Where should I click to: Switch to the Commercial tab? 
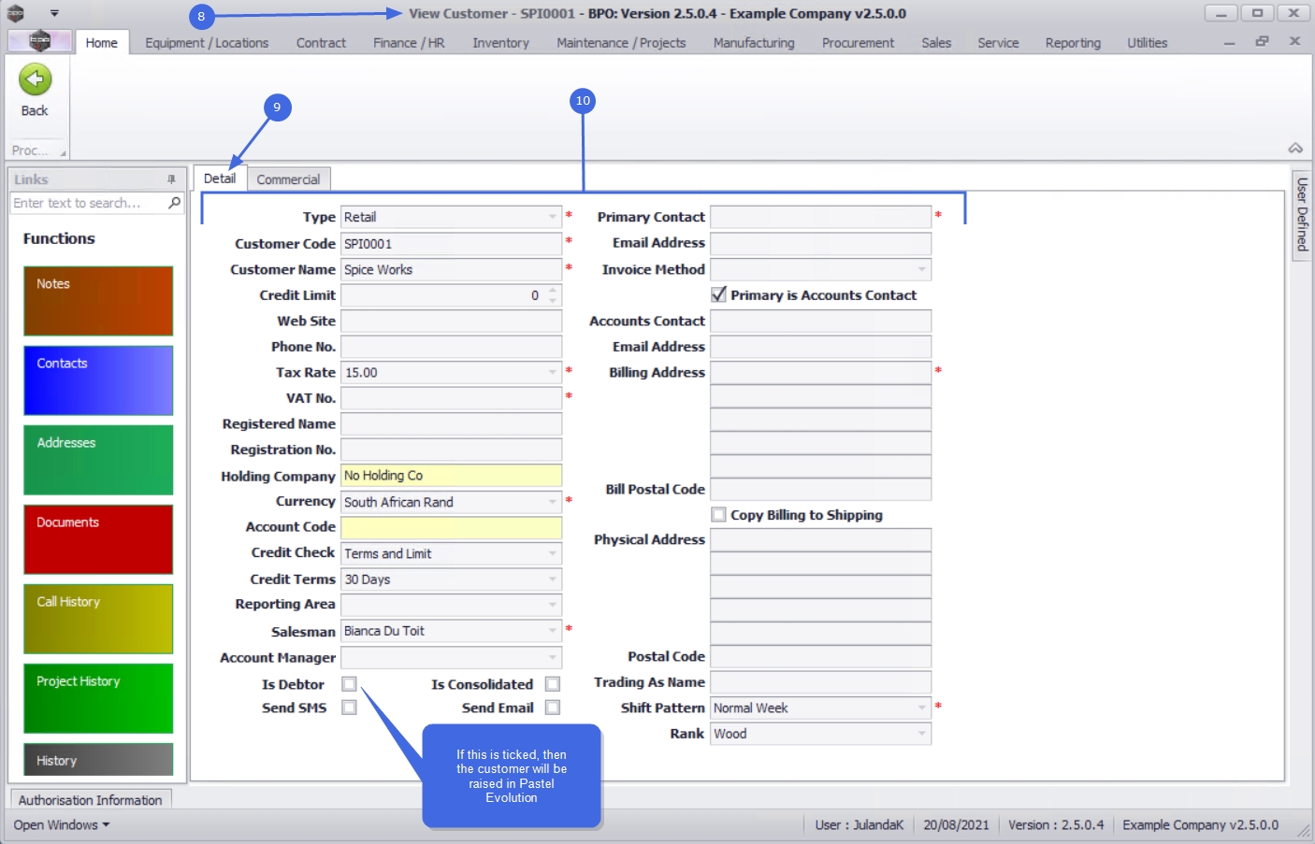[288, 179]
